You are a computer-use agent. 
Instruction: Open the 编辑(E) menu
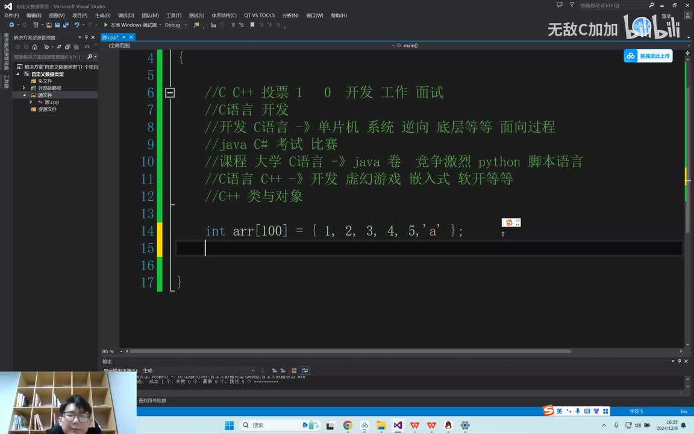click(34, 16)
